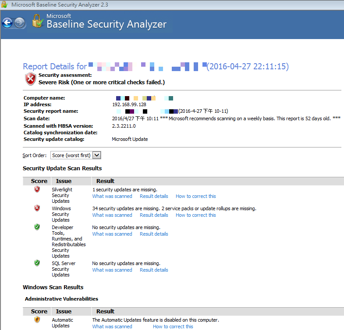
Task: Click the Forward navigation arrow button
Action: 20,23
